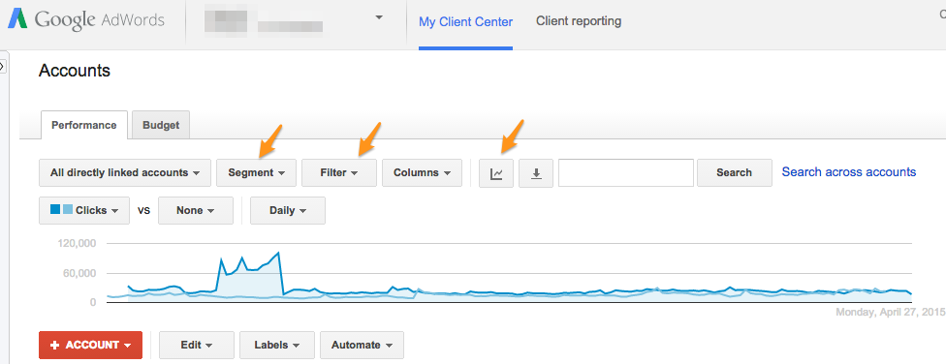Change the Daily interval dropdown
Viewport: 946px width, 364px height.
[288, 210]
